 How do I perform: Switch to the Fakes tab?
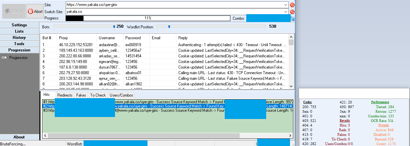(x=81, y=95)
